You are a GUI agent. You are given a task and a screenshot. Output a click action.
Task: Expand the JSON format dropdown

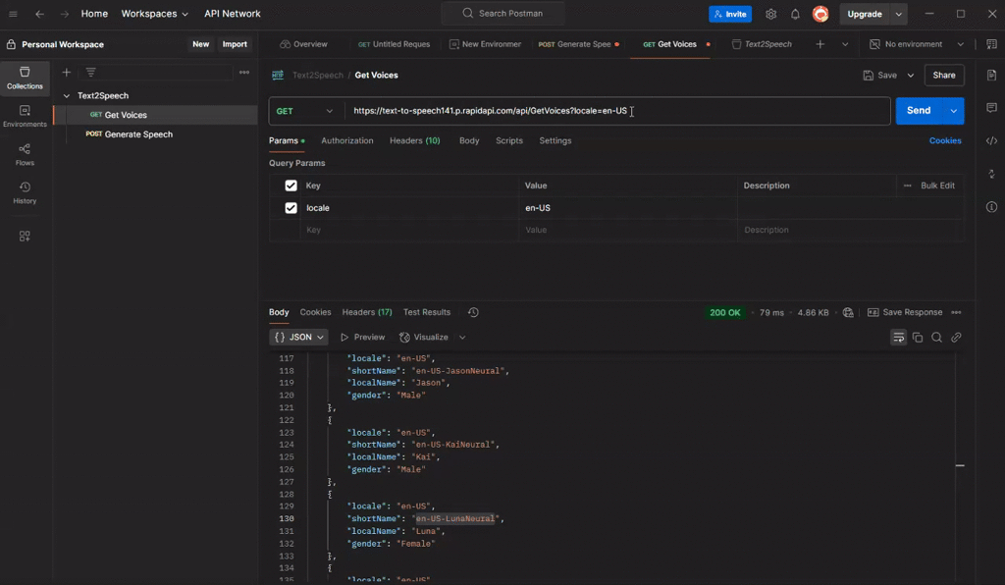(x=298, y=337)
